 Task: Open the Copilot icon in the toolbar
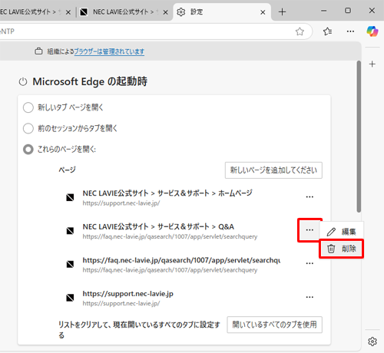[372, 31]
